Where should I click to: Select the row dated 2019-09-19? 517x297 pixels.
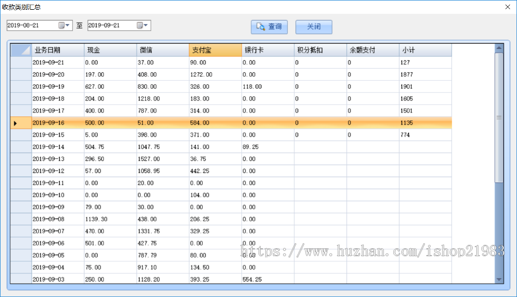coord(56,87)
